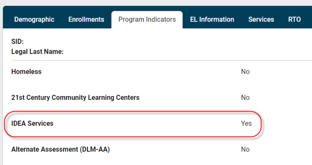This screenshot has height=165, width=312.
Task: Click the Homeless indicator label
Action: pos(26,71)
